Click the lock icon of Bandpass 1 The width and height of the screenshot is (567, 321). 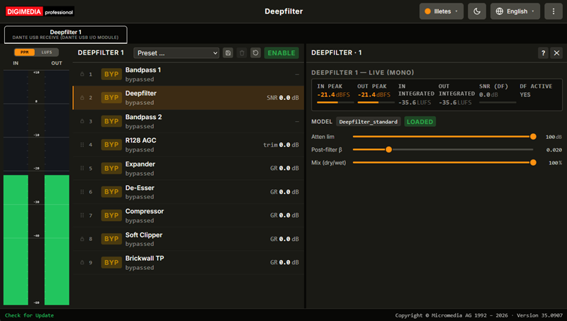[x=82, y=74]
